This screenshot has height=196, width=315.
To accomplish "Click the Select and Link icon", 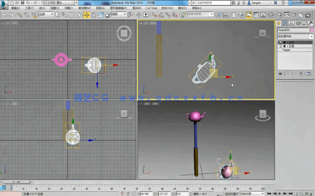I will click(19, 15).
